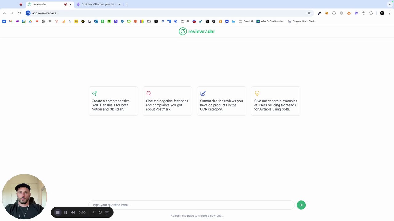394x221 pixels.
Task: Open the Google Drive bookmark
Action: point(30,21)
